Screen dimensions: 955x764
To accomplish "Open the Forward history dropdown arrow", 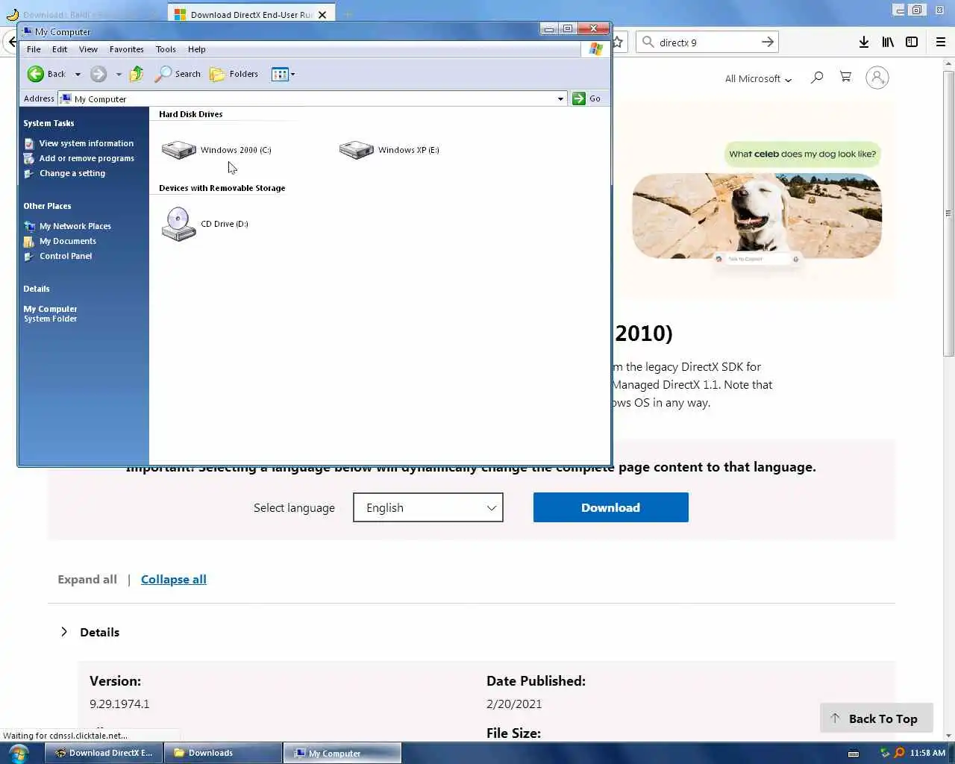I will [119, 74].
